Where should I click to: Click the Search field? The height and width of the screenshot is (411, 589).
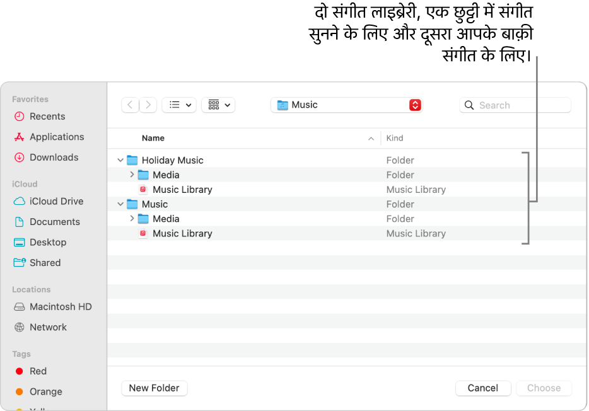tap(515, 105)
